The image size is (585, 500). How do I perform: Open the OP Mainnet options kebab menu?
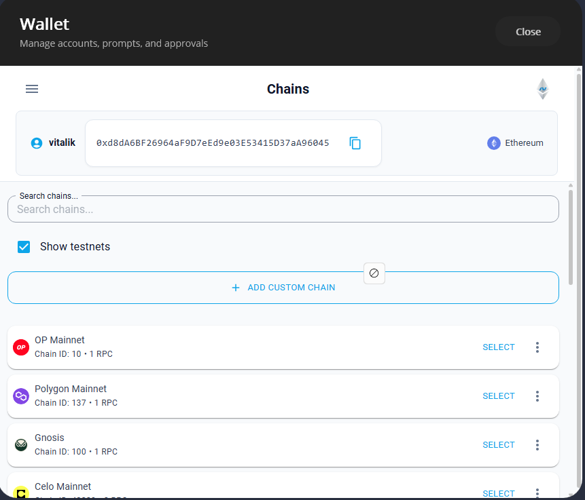(x=537, y=347)
